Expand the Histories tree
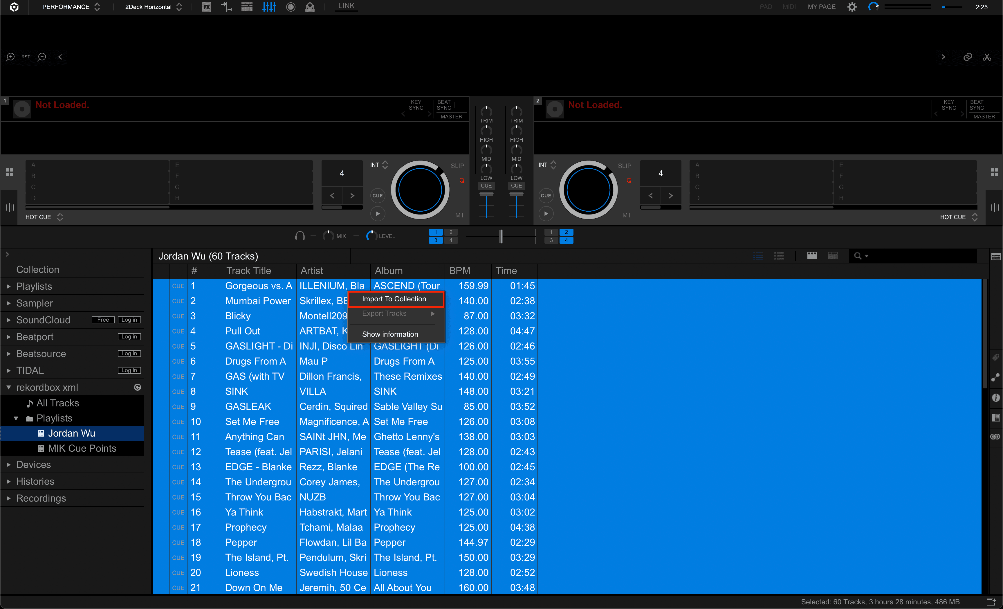 [x=8, y=481]
